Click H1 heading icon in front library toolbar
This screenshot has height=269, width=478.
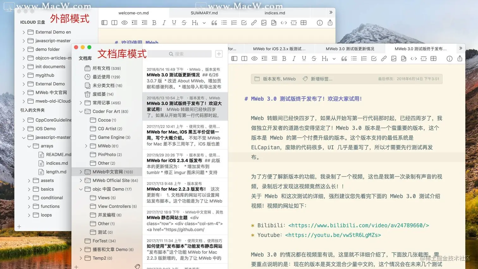[x=325, y=58]
